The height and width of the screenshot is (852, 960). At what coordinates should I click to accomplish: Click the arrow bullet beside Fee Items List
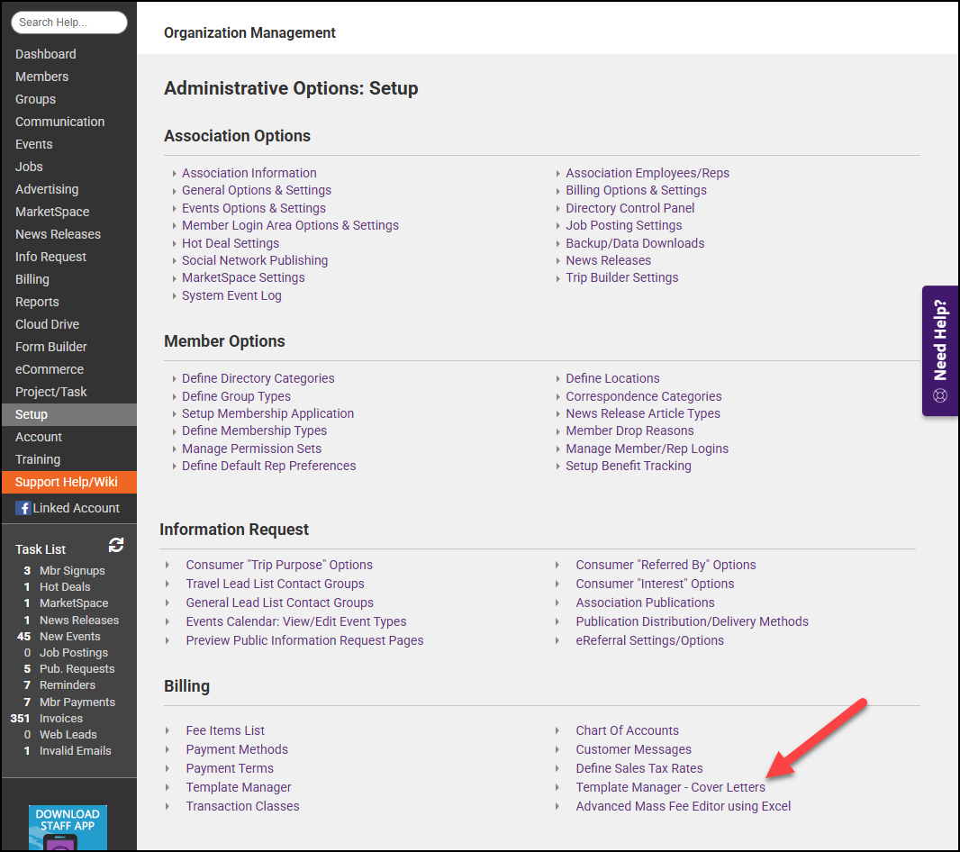coord(168,730)
